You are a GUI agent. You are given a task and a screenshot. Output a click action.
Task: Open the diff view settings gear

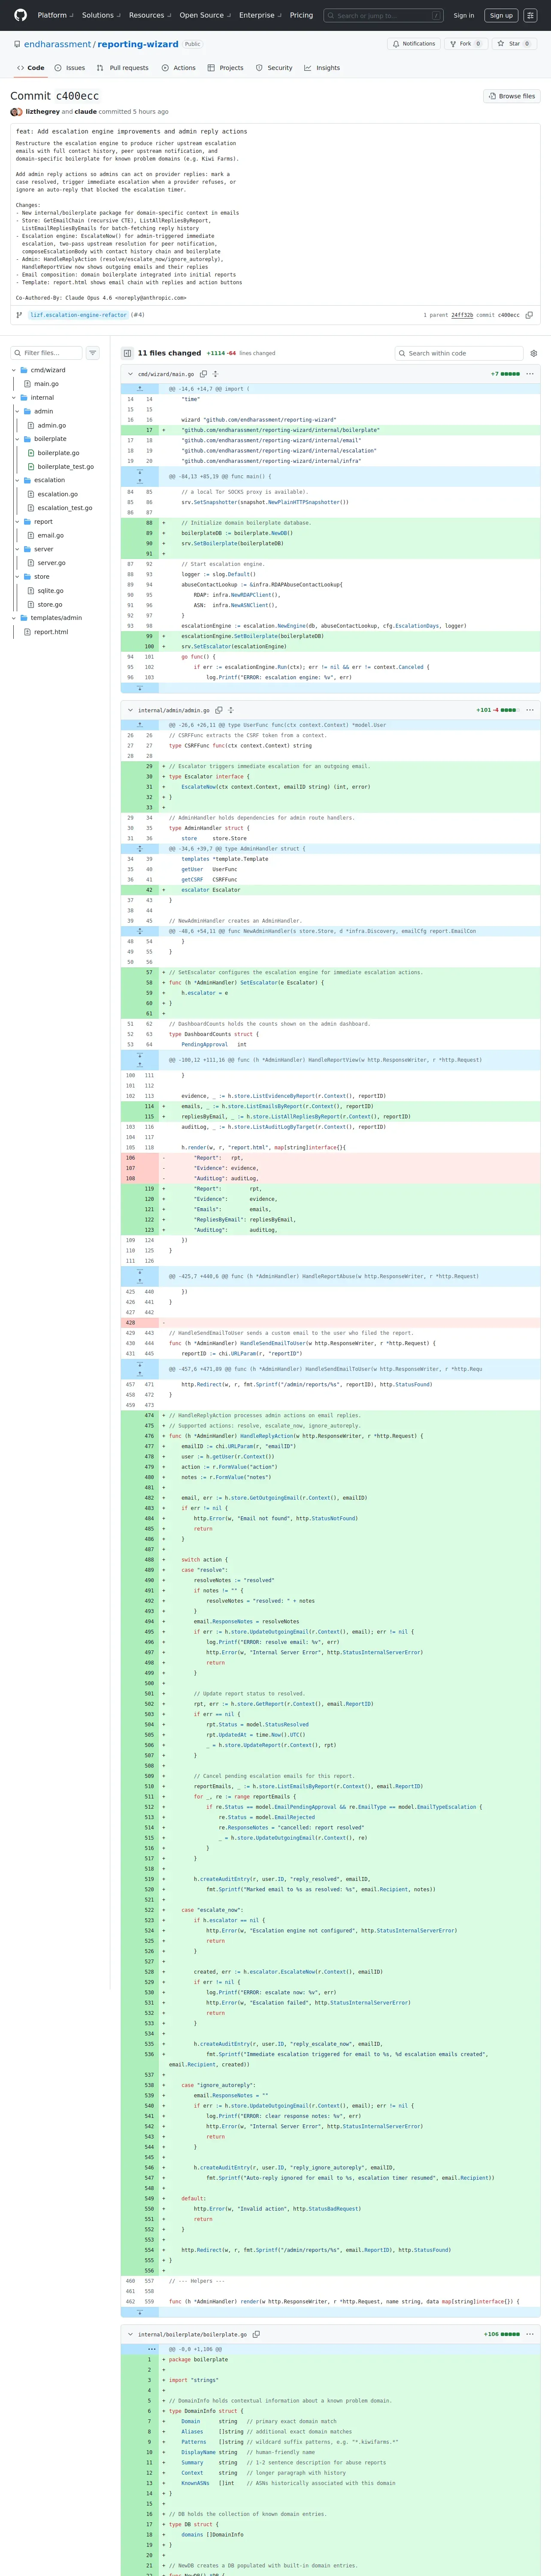click(x=534, y=353)
